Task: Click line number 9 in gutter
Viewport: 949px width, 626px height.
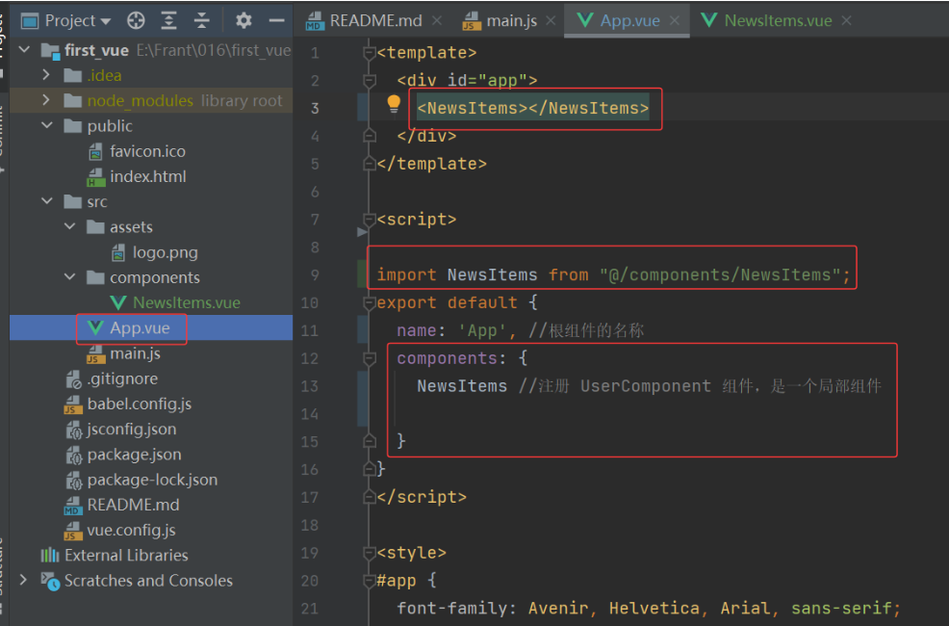Action: pyautogui.click(x=315, y=274)
